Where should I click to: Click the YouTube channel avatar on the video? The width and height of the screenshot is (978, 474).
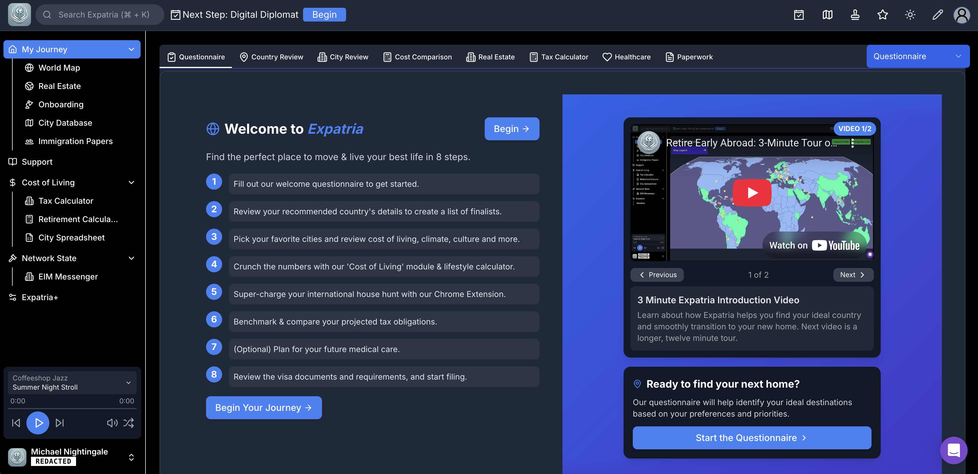649,142
